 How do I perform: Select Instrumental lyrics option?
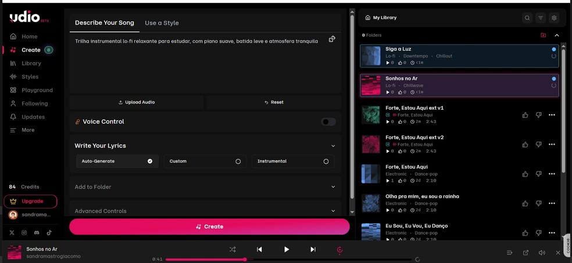point(293,161)
